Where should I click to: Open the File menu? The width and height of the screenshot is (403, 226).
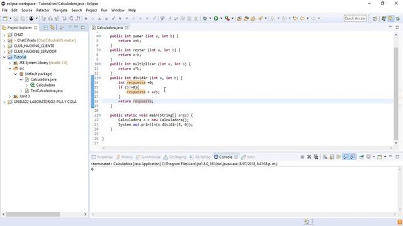(x=5, y=10)
